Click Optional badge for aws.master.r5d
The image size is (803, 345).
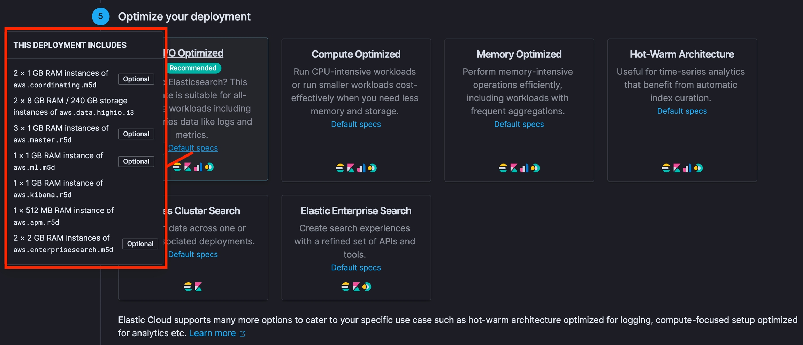point(136,134)
